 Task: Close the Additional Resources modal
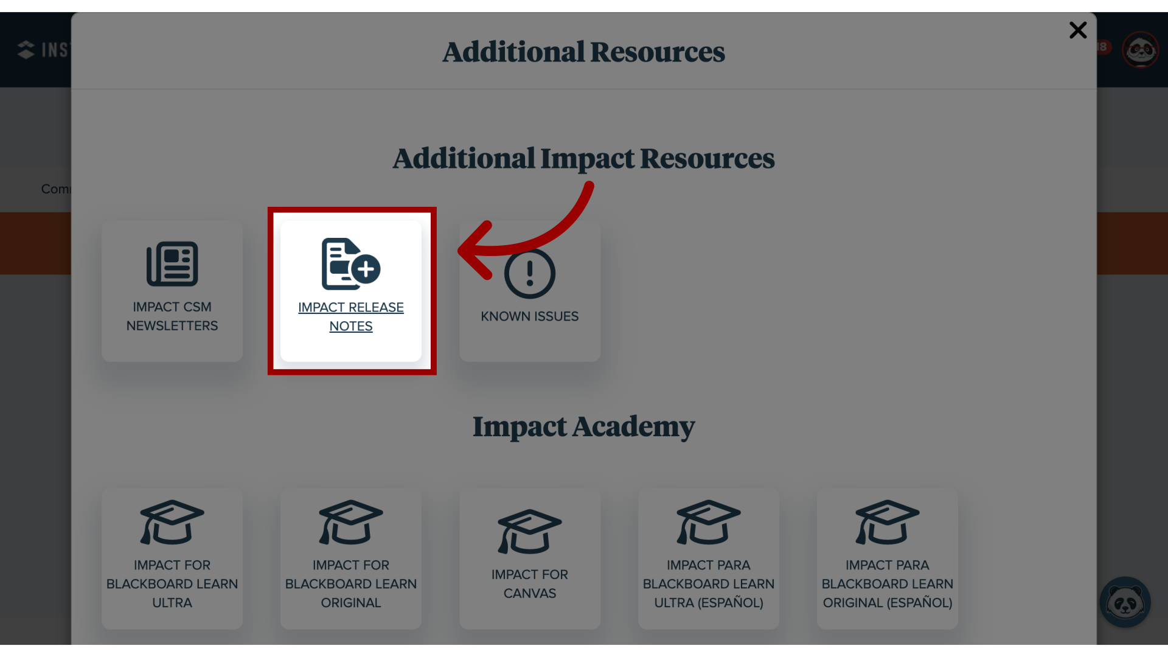1077,30
